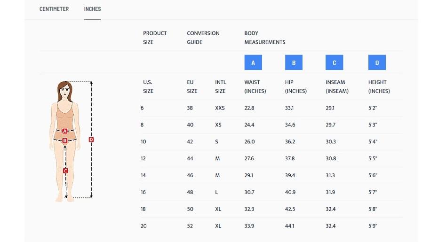Click the blue B hip badge

click(294, 62)
